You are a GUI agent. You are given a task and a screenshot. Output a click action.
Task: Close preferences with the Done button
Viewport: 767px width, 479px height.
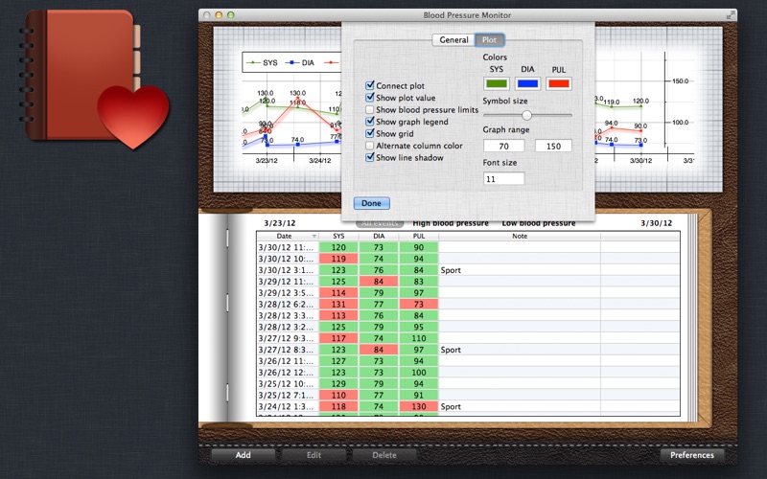pyautogui.click(x=372, y=203)
